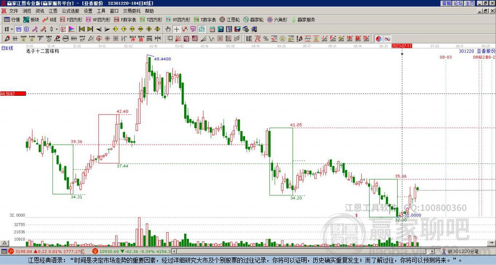Image resolution: width=496 pixels, height=265 pixels.
Task: Click the 老子十二宫结构 chart title
Action: [43, 51]
